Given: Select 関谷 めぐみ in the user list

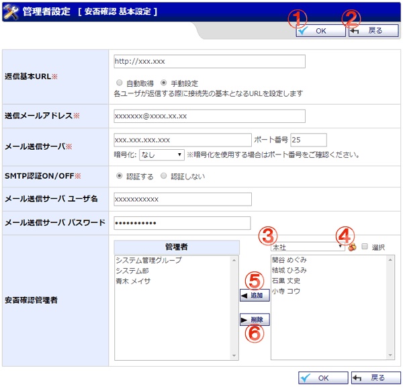Looking at the screenshot, I should [x=289, y=260].
